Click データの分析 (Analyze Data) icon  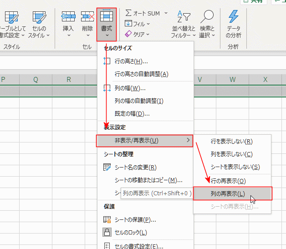coord(233,17)
